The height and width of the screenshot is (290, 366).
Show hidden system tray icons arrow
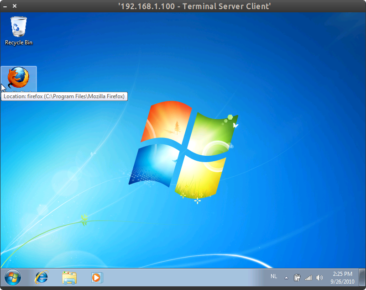pyautogui.click(x=286, y=278)
